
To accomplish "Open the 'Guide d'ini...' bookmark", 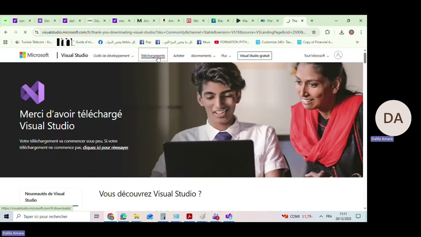I will (75, 42).
